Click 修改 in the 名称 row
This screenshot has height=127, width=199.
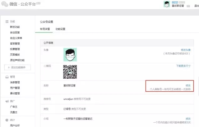tap(188, 85)
